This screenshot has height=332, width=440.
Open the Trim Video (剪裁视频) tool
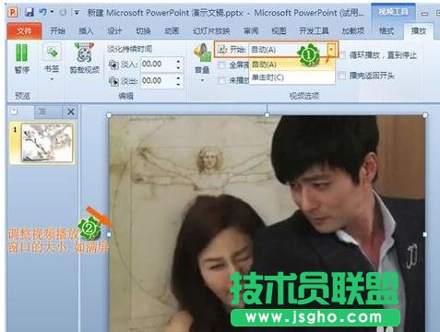pyautogui.click(x=84, y=53)
